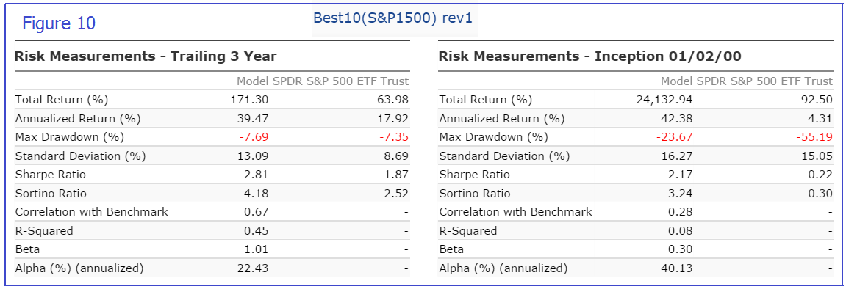Select the Standard Deviation value 16.27
846x289 pixels.
coord(679,156)
